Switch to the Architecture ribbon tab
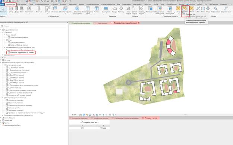Screen dimensions: 233x145 (x=10, y=4)
